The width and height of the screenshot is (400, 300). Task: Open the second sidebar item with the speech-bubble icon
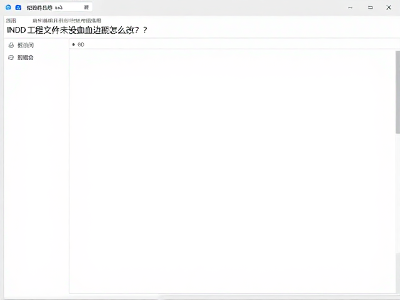pos(21,57)
